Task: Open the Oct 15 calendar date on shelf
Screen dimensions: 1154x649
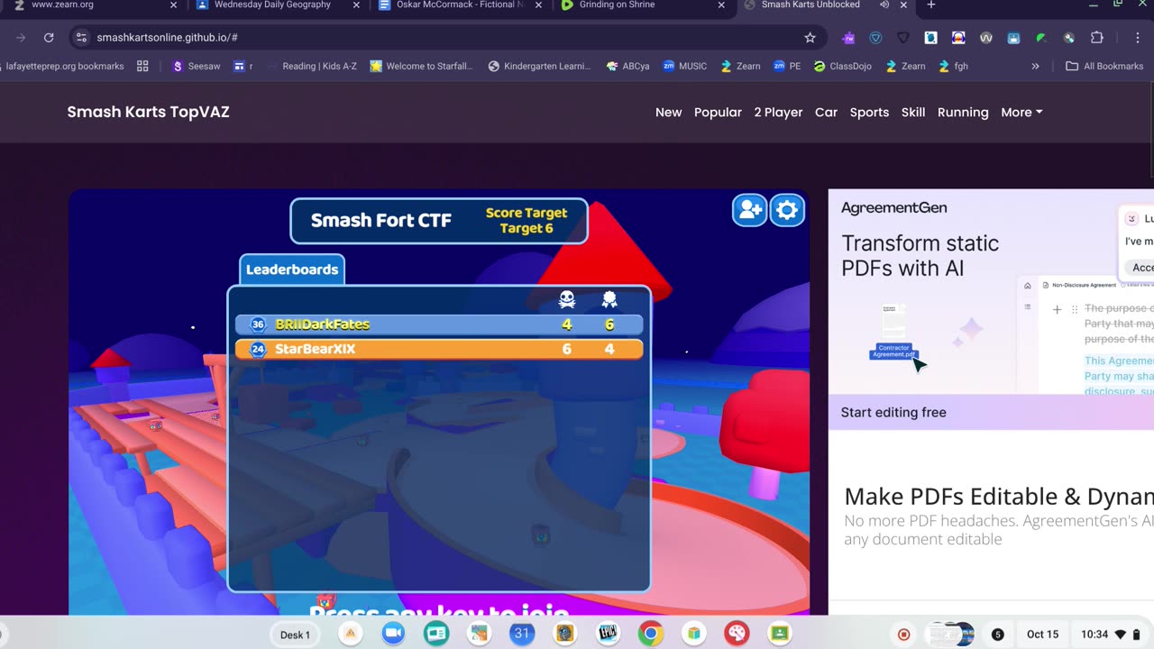Action: coord(1042,635)
